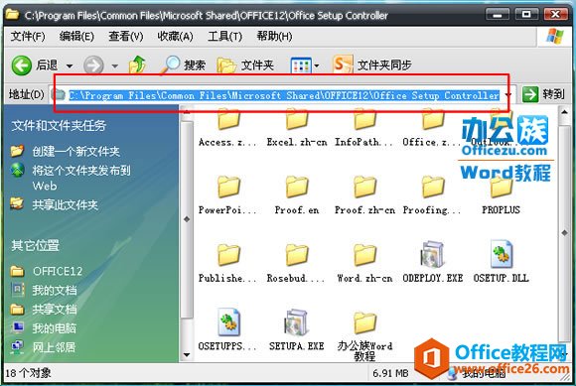Go to 我的电脑 location
The image size is (576, 386).
click(x=55, y=328)
